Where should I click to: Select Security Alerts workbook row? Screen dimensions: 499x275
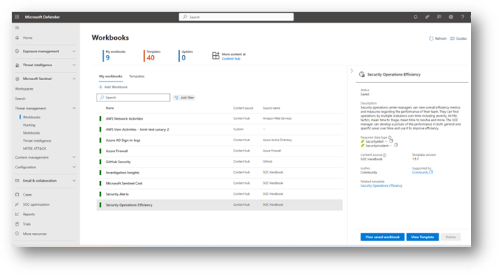(x=219, y=194)
